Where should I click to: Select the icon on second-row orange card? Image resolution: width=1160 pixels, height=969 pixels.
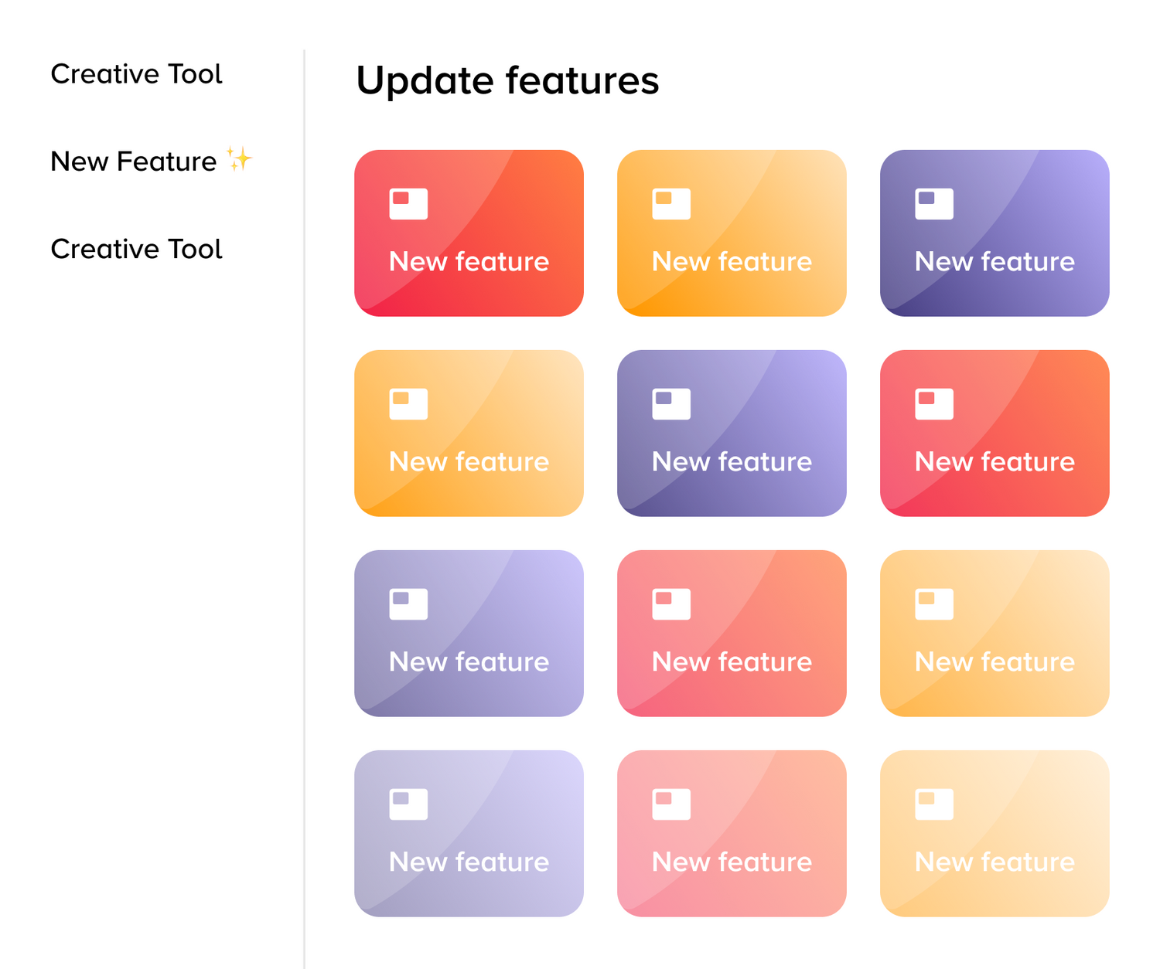[x=408, y=404]
